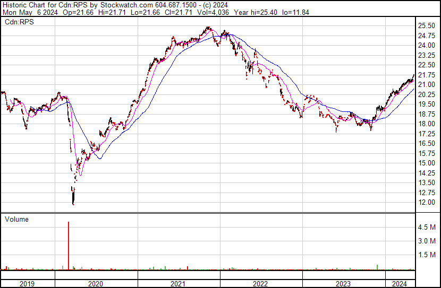The height and width of the screenshot is (288, 441).
Task: Click the 23.25 price axis label
Action: [x=427, y=55]
